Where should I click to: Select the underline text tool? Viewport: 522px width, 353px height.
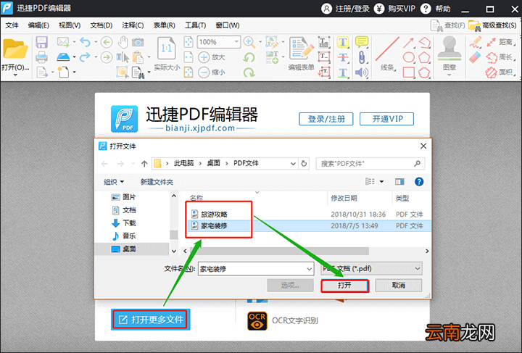(x=343, y=72)
